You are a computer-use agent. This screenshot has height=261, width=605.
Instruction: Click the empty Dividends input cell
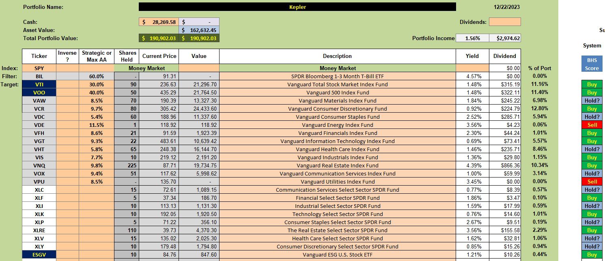[505, 22]
